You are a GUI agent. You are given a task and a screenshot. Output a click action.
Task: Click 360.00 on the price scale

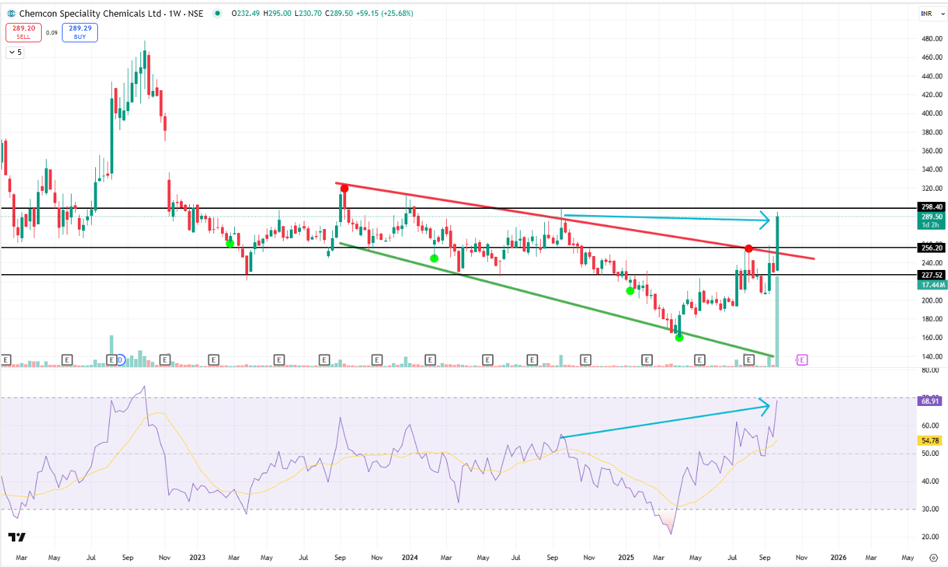(931, 151)
